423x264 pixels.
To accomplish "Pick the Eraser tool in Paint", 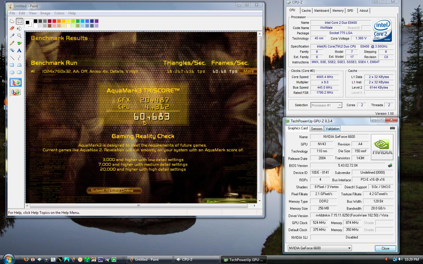I will tap(12, 28).
